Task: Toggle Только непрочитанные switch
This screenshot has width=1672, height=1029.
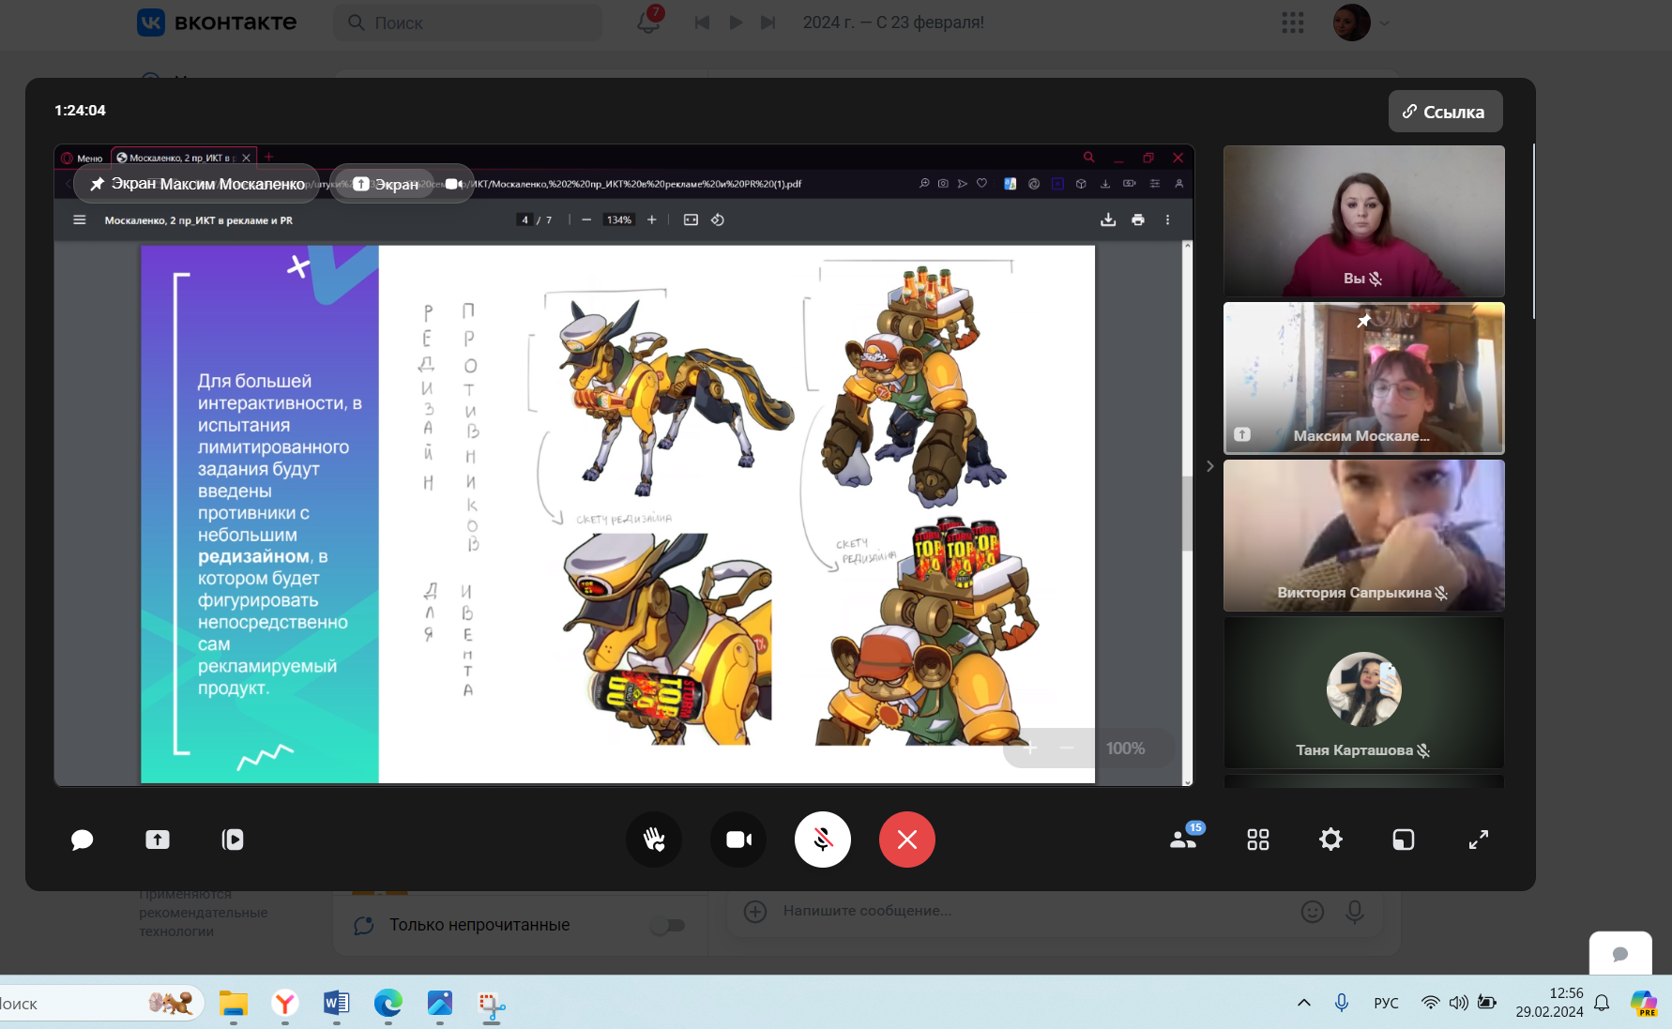Action: click(667, 926)
